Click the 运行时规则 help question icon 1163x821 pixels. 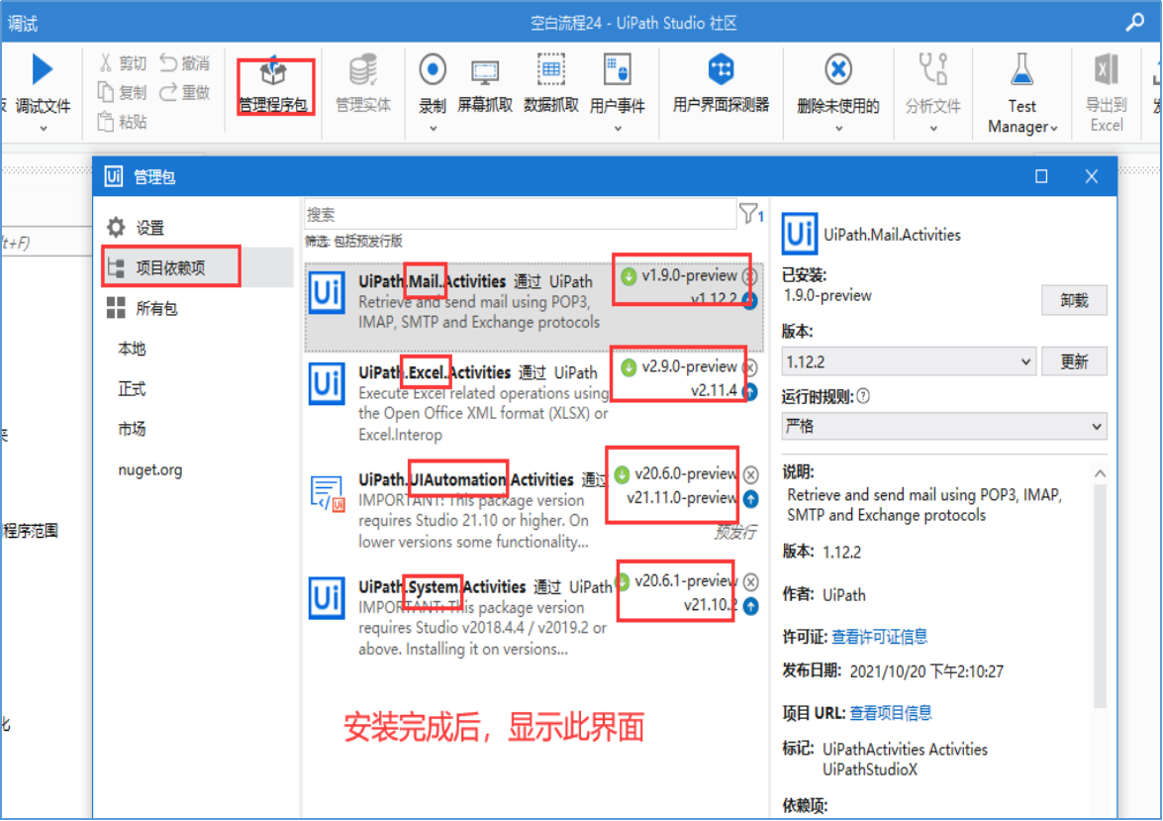coord(863,396)
